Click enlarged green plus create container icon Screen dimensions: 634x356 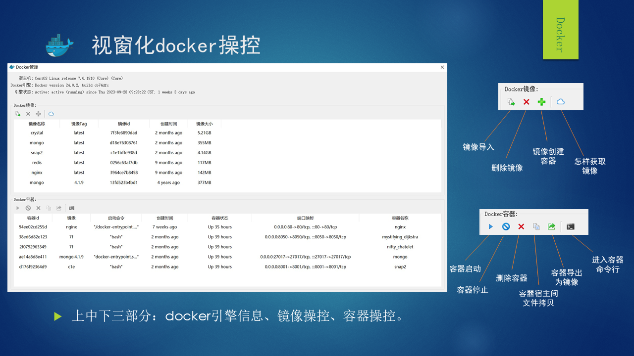tap(542, 102)
